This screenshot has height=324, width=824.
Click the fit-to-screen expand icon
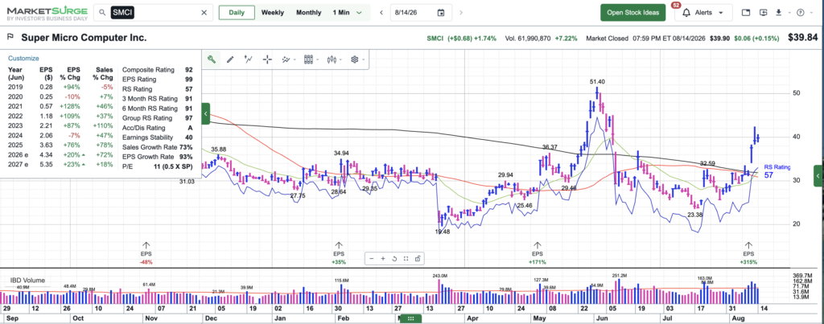point(406,258)
